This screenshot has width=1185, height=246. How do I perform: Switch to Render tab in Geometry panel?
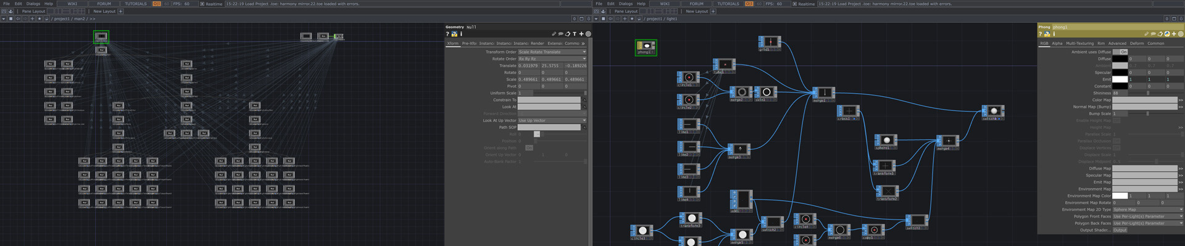[x=538, y=44]
